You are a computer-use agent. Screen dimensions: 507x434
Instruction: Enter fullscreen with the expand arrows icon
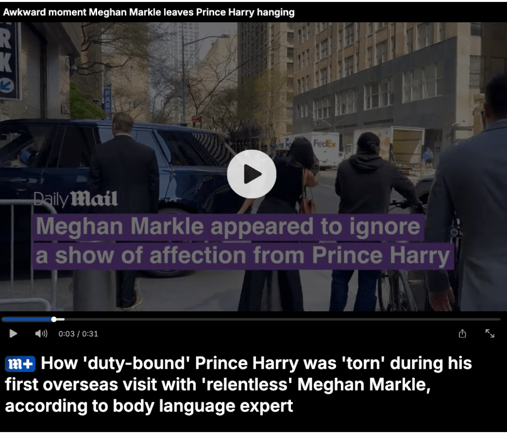[490, 333]
